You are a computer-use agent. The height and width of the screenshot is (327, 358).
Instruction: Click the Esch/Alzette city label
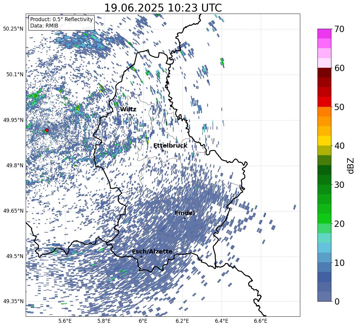(x=152, y=252)
